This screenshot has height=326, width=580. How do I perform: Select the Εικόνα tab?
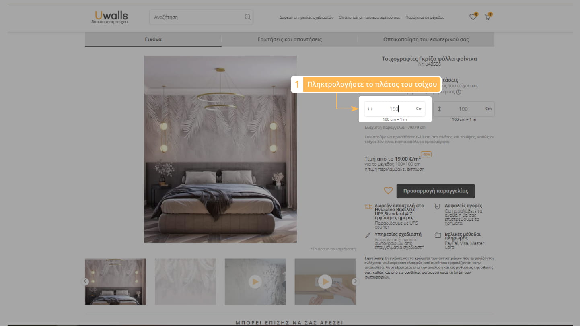(x=153, y=39)
